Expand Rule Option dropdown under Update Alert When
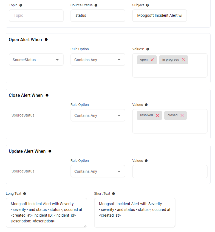 click(98, 171)
